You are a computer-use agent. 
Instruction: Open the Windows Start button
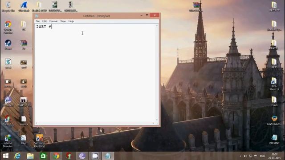coord(6,156)
